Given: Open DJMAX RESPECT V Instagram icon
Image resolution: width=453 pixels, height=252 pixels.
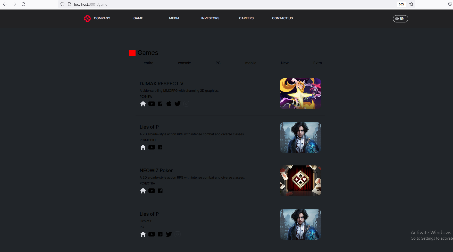Looking at the screenshot, I should coord(186,104).
